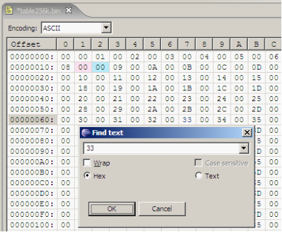Select byte 0A in row 00000010
Screen dimensions: 282x232
pyautogui.click(x=152, y=67)
